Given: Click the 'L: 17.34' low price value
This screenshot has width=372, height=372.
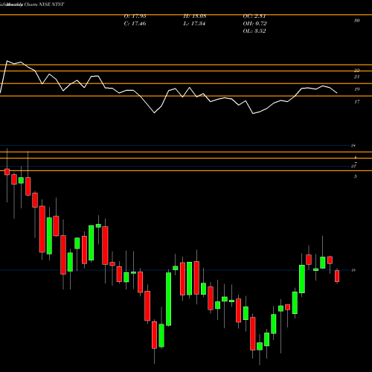Looking at the screenshot, I should (194, 24).
